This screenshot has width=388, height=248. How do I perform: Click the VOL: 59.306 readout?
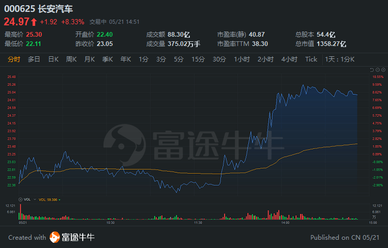48,199
